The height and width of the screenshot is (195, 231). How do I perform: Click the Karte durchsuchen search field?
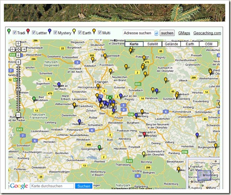pos(52,186)
